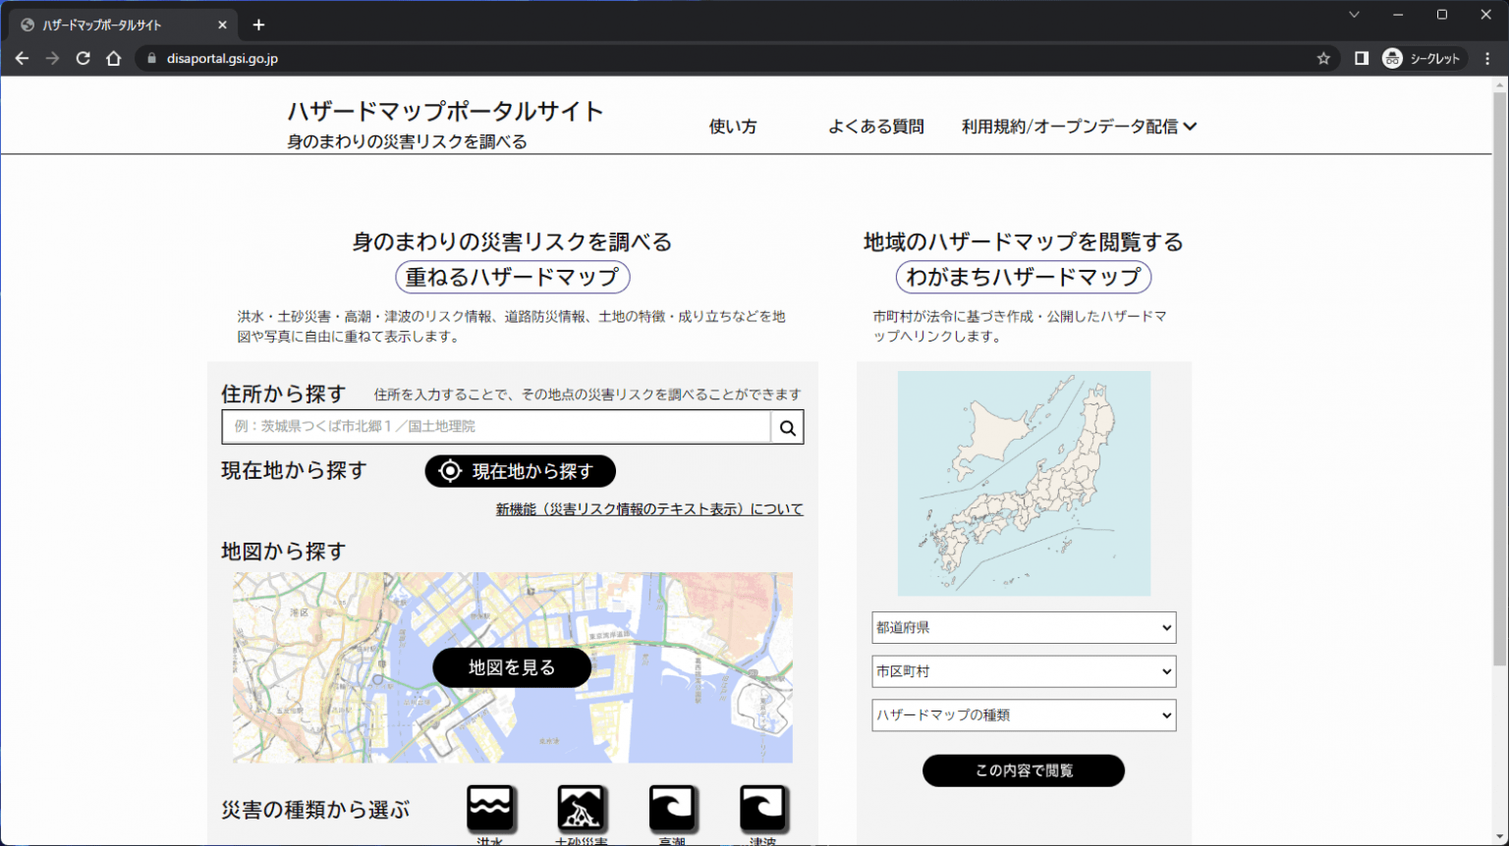Screen dimensions: 1509x846
Task: Choose the storm surge (高潮) icon
Action: point(672,809)
